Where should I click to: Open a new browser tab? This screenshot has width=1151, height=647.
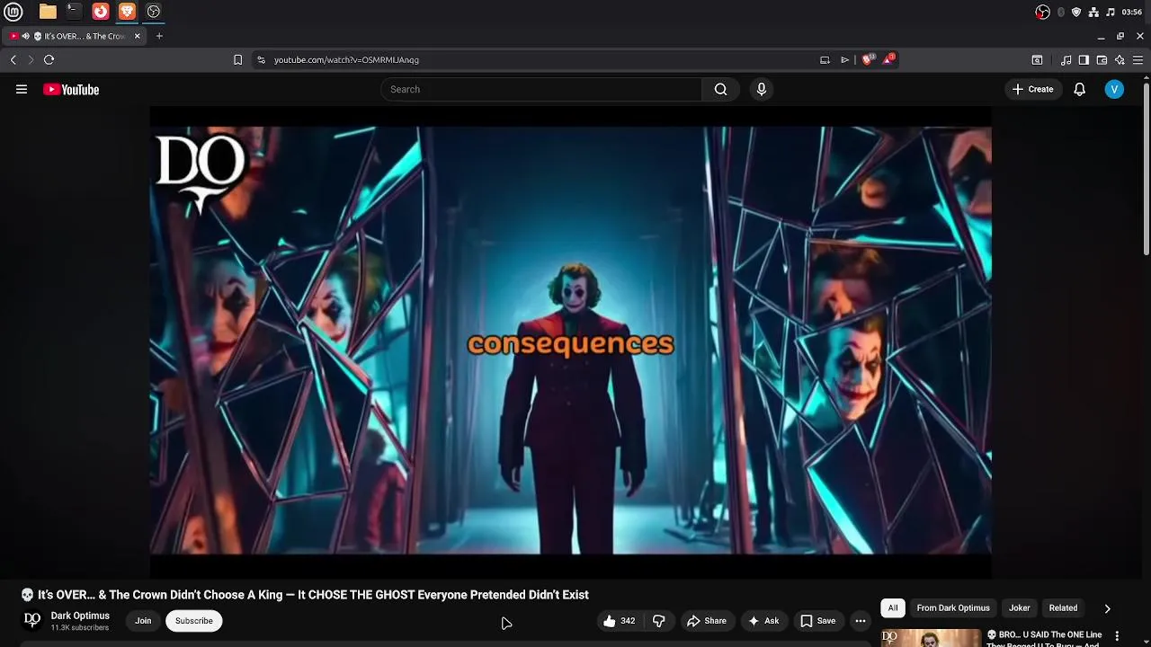click(x=159, y=36)
